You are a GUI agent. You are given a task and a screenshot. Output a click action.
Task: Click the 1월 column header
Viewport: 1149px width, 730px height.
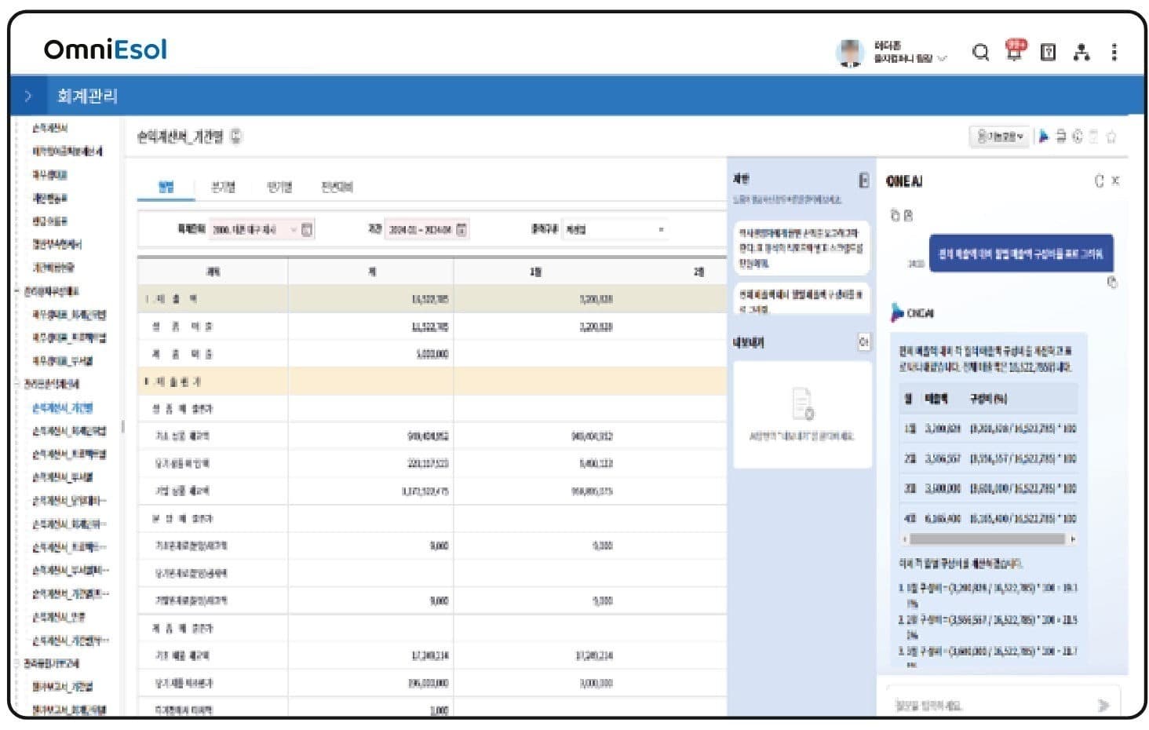tap(535, 272)
